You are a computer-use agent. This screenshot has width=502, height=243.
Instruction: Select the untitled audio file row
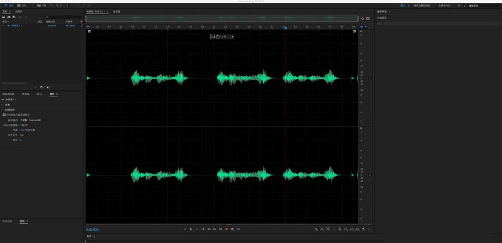(42, 25)
